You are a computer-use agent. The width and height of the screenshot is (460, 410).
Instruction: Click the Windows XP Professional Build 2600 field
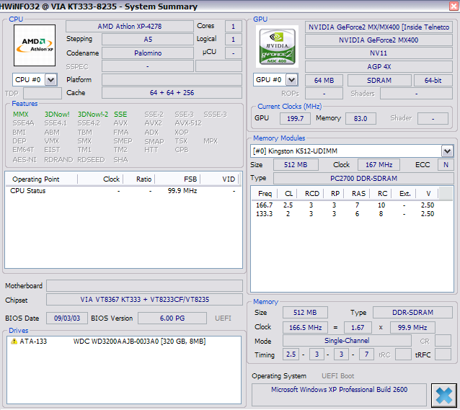[339, 393]
